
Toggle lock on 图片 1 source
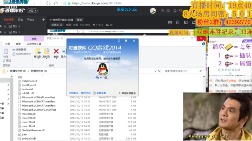[5, 32]
